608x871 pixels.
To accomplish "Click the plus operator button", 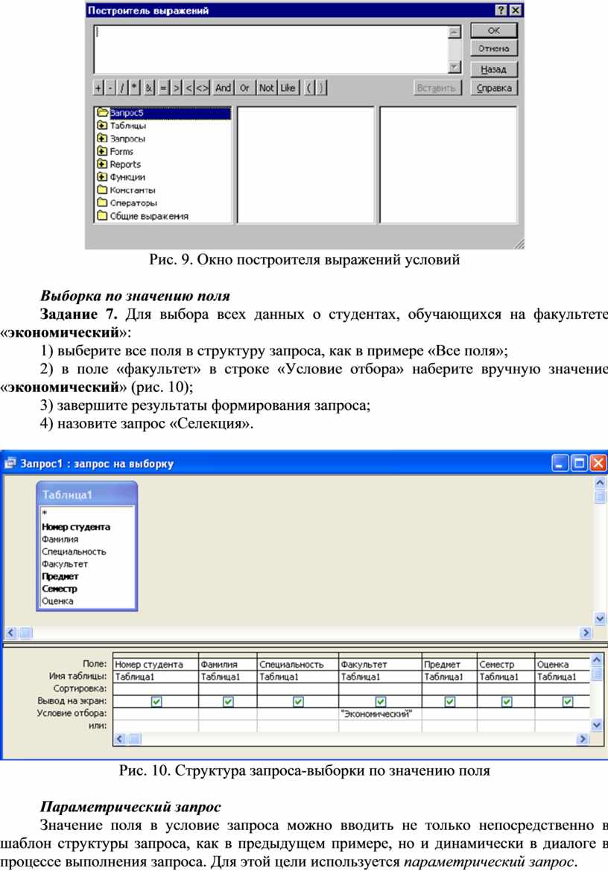I will (x=99, y=88).
